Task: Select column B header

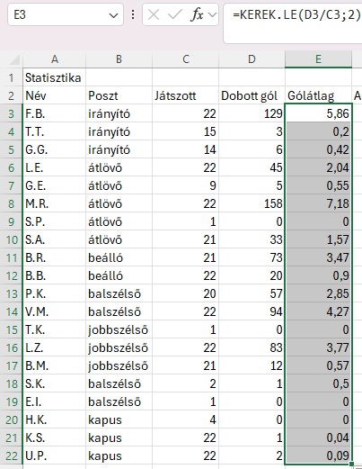Action: point(119,59)
